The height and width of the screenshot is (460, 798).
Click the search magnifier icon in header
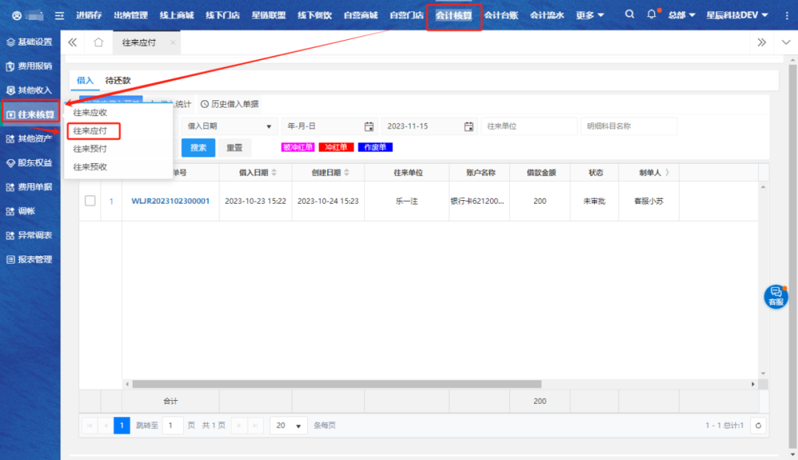click(x=629, y=15)
